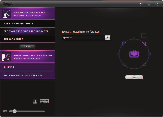The height and width of the screenshot is (117, 163).
Task: Click the Microphone Settings noise icon
Action: 6,57
